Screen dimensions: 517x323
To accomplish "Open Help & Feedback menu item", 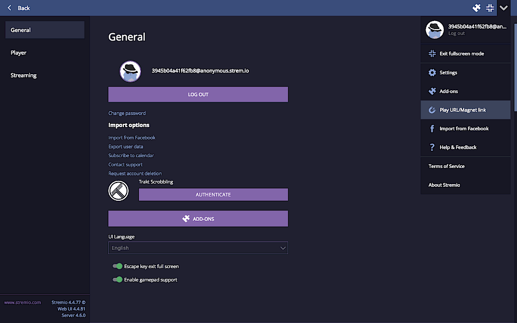I will 465,148.
